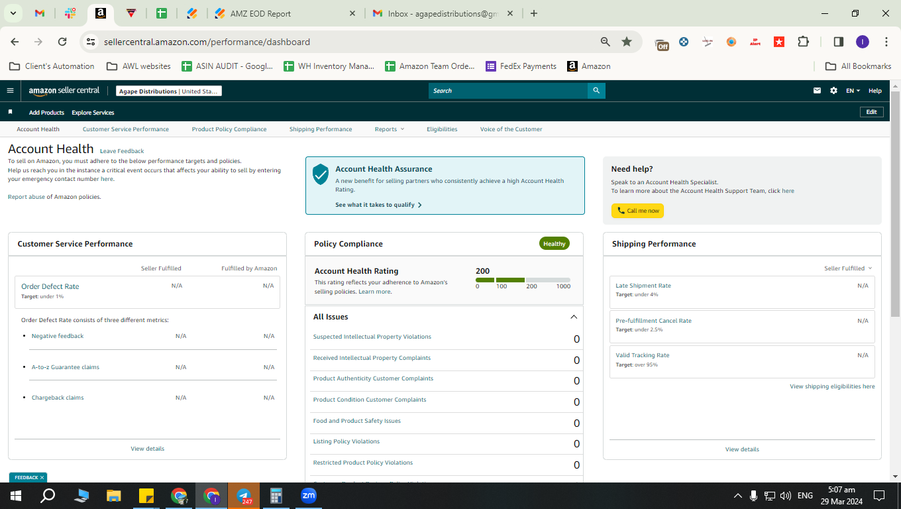Reload the Seller Central page
Image resolution: width=901 pixels, height=509 pixels.
click(62, 42)
